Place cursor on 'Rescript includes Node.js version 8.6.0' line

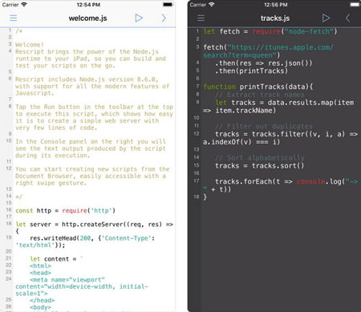87,79
